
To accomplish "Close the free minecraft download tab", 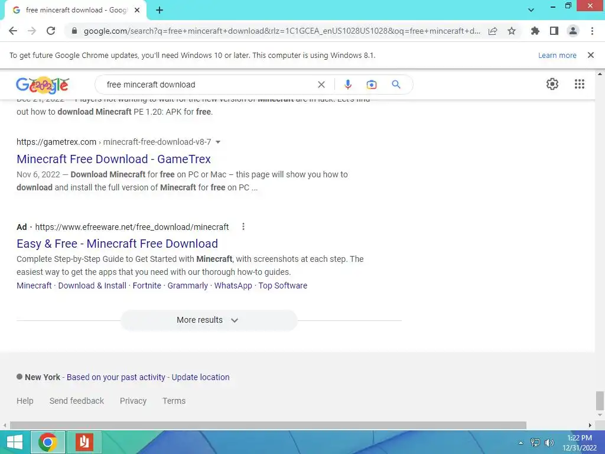I will (x=137, y=10).
